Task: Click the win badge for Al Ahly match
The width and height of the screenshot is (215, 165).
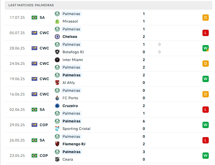Action: (x=205, y=79)
